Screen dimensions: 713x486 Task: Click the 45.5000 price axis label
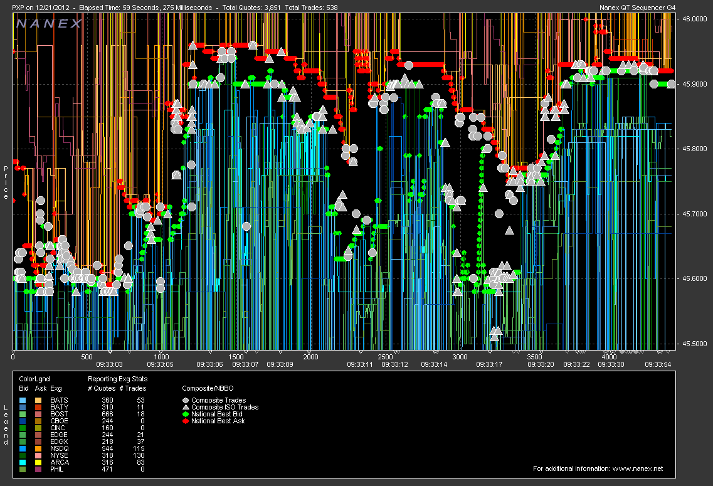[695, 344]
